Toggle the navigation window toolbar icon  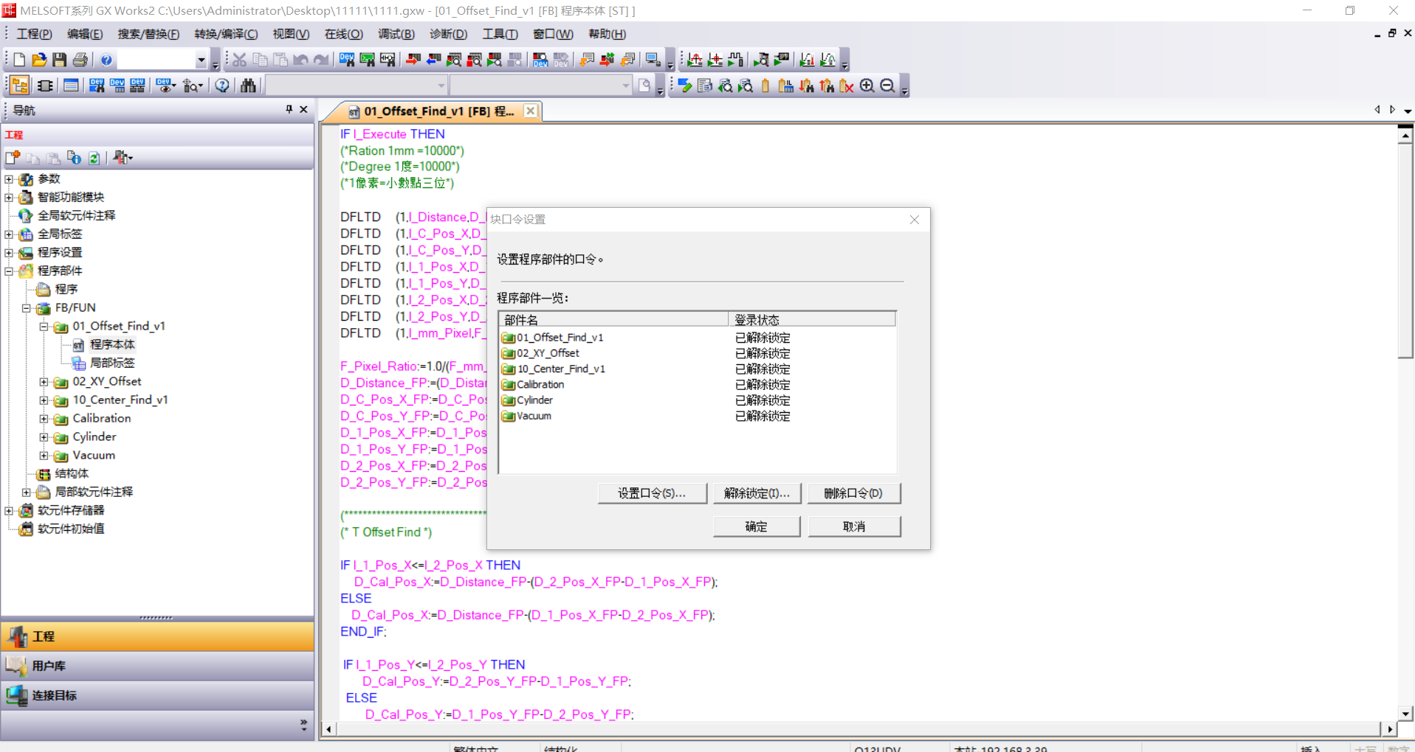click(20, 86)
